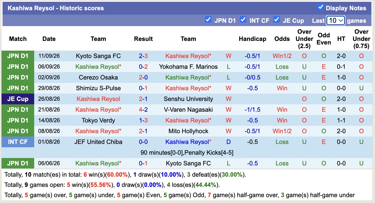This screenshot has width=375, height=203.
Task: Open the Mito Hollyhock team link
Action: click(x=188, y=131)
